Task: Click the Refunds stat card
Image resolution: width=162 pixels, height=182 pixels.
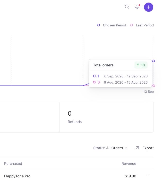Action: 106,117
